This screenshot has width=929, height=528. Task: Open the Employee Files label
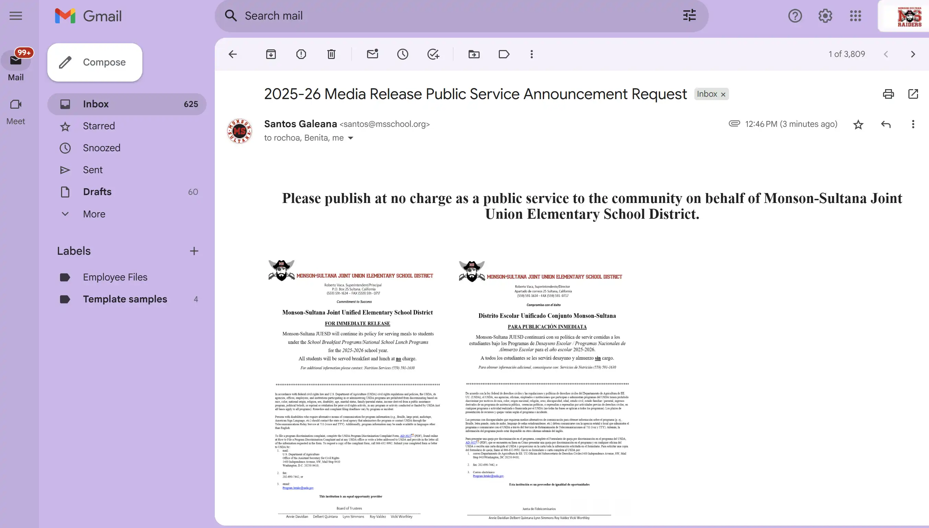(127, 277)
